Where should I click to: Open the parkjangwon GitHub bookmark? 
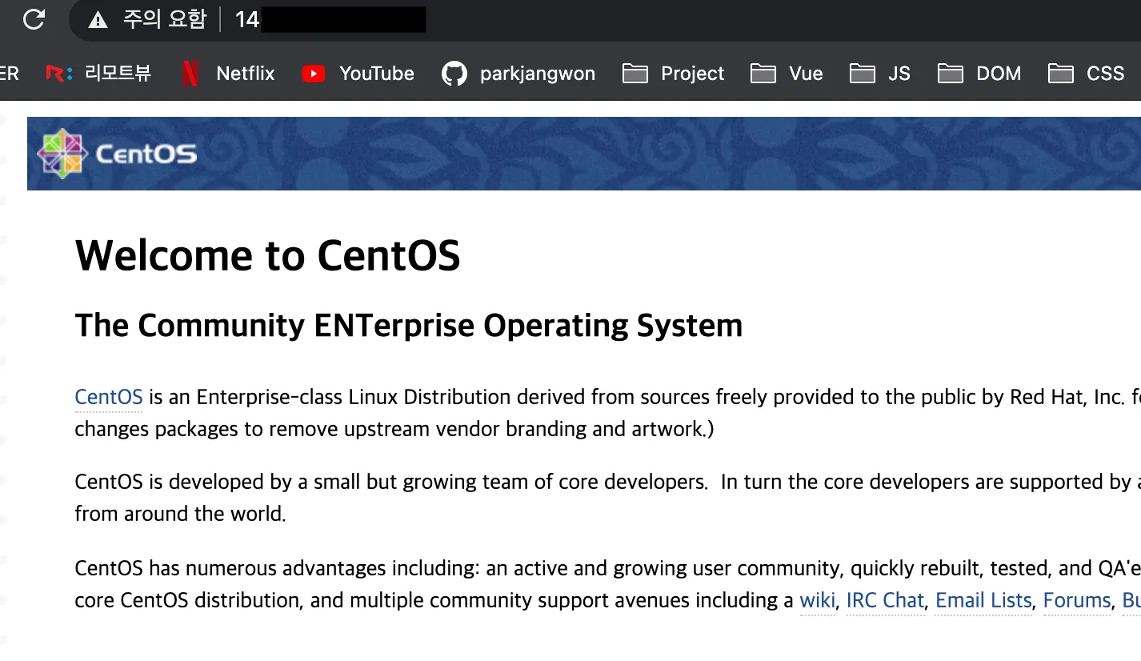click(x=518, y=74)
